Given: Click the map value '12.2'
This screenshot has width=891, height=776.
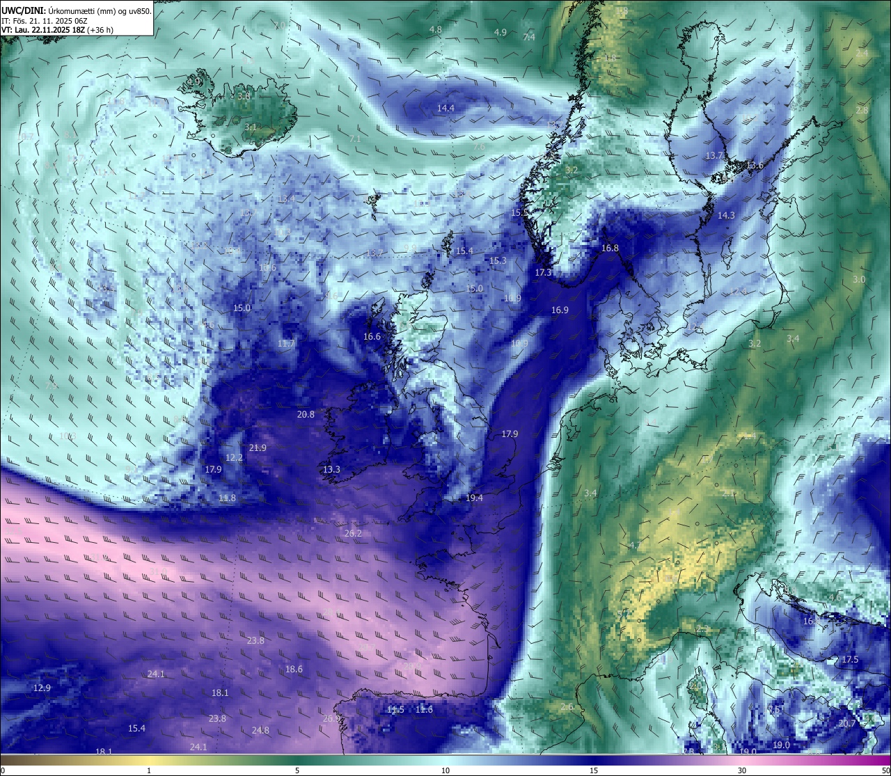Looking at the screenshot, I should (234, 458).
